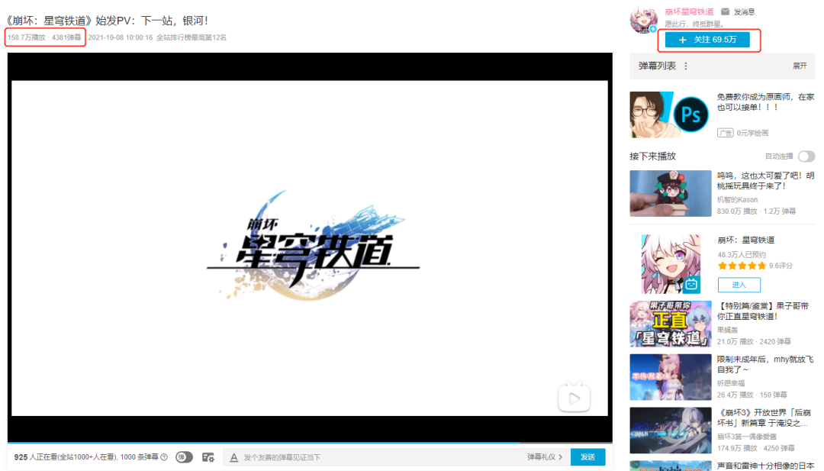Click the 广告 tag badge
The height and width of the screenshot is (471, 824).
pos(726,133)
